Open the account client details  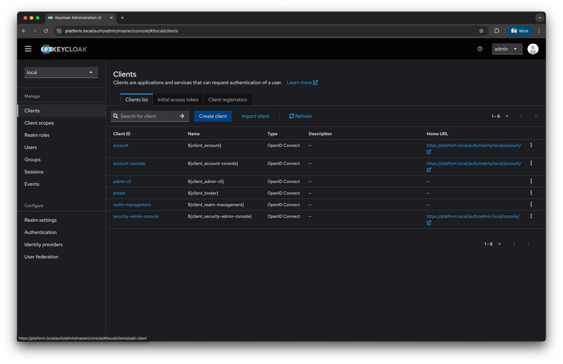121,145
